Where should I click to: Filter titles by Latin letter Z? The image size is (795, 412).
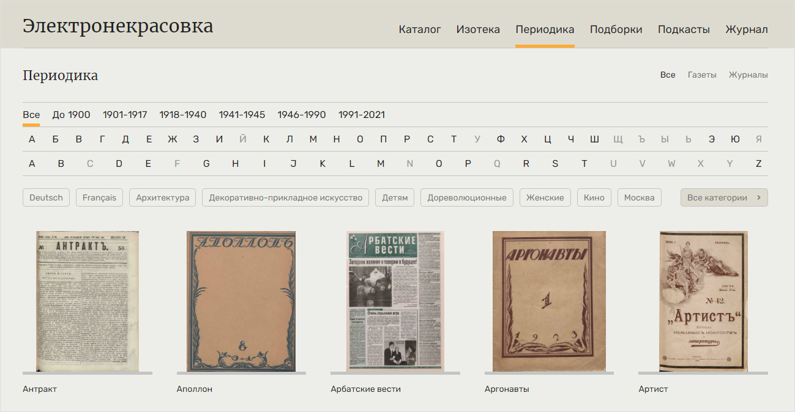coord(758,164)
